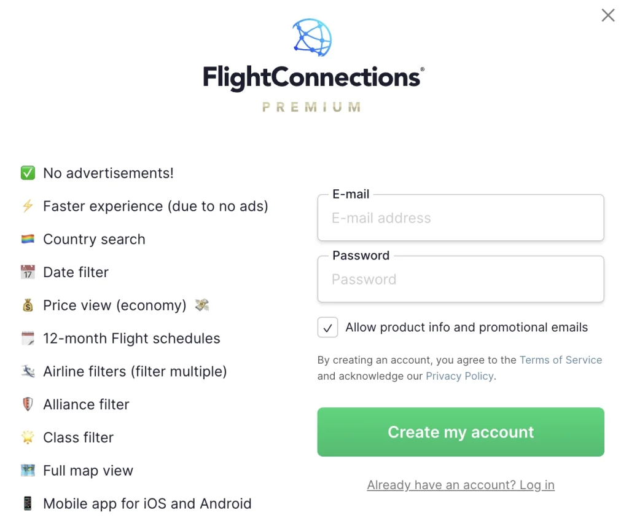Uncheck the promotional emails checkbox
The width and height of the screenshot is (629, 526).
pos(327,328)
